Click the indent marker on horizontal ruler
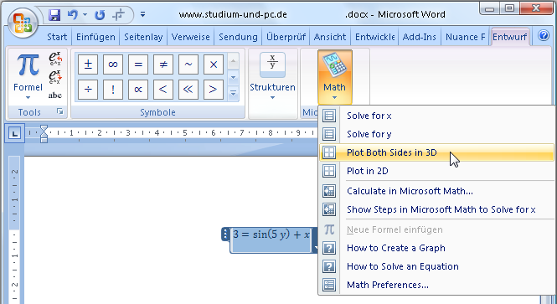 (44, 133)
